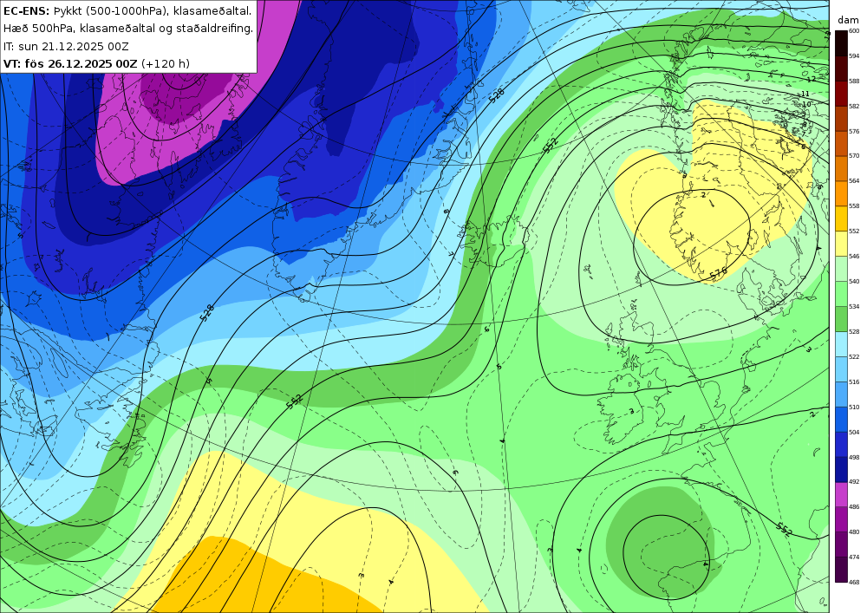Click the 564 colorbar tick label
Screen dimensions: 867x613
click(854, 181)
